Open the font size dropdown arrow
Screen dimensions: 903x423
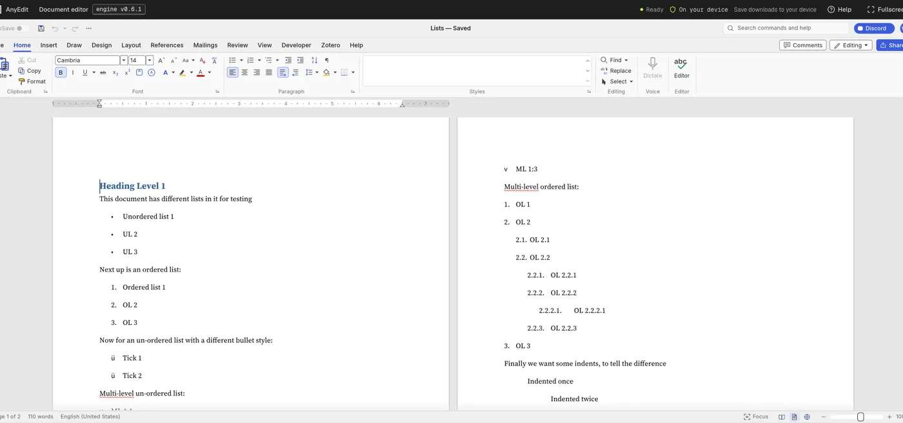click(x=150, y=60)
